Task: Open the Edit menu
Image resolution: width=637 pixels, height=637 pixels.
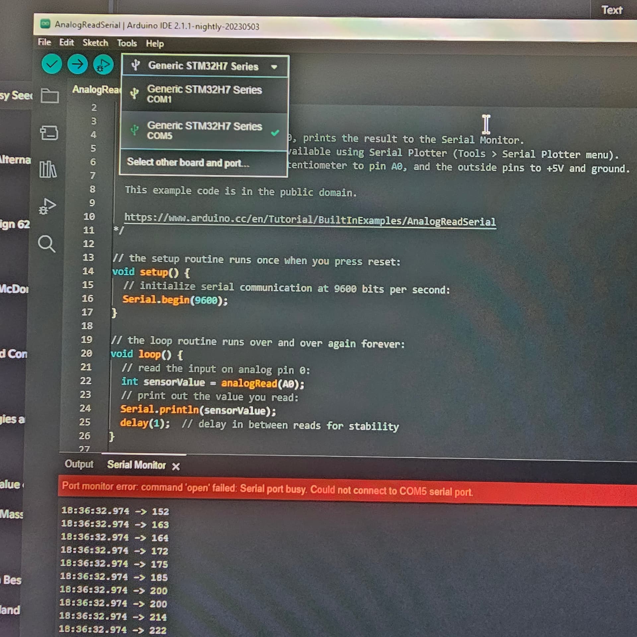Action: coord(66,42)
